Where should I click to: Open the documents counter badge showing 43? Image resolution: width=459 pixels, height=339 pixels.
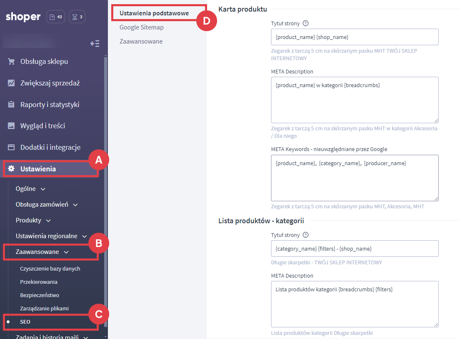pyautogui.click(x=56, y=17)
